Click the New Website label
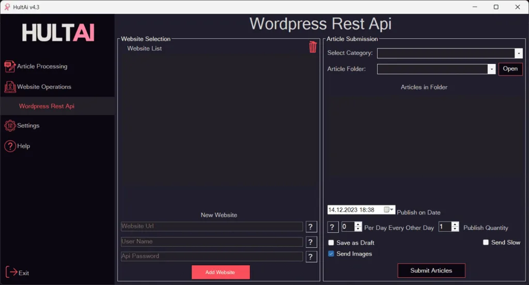The image size is (529, 285). [x=219, y=215]
